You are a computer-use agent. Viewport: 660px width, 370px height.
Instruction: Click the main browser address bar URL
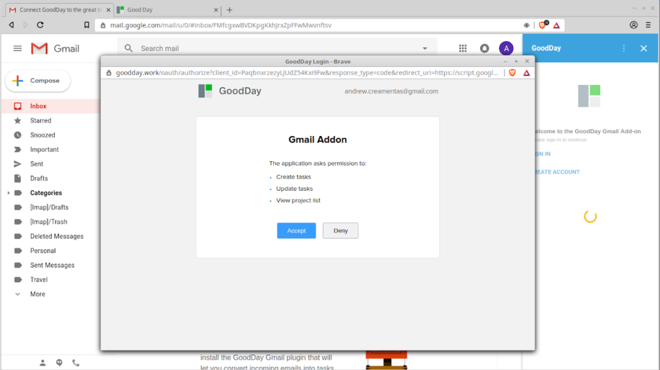coord(220,25)
